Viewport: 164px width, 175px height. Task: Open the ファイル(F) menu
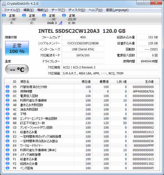click(12, 10)
